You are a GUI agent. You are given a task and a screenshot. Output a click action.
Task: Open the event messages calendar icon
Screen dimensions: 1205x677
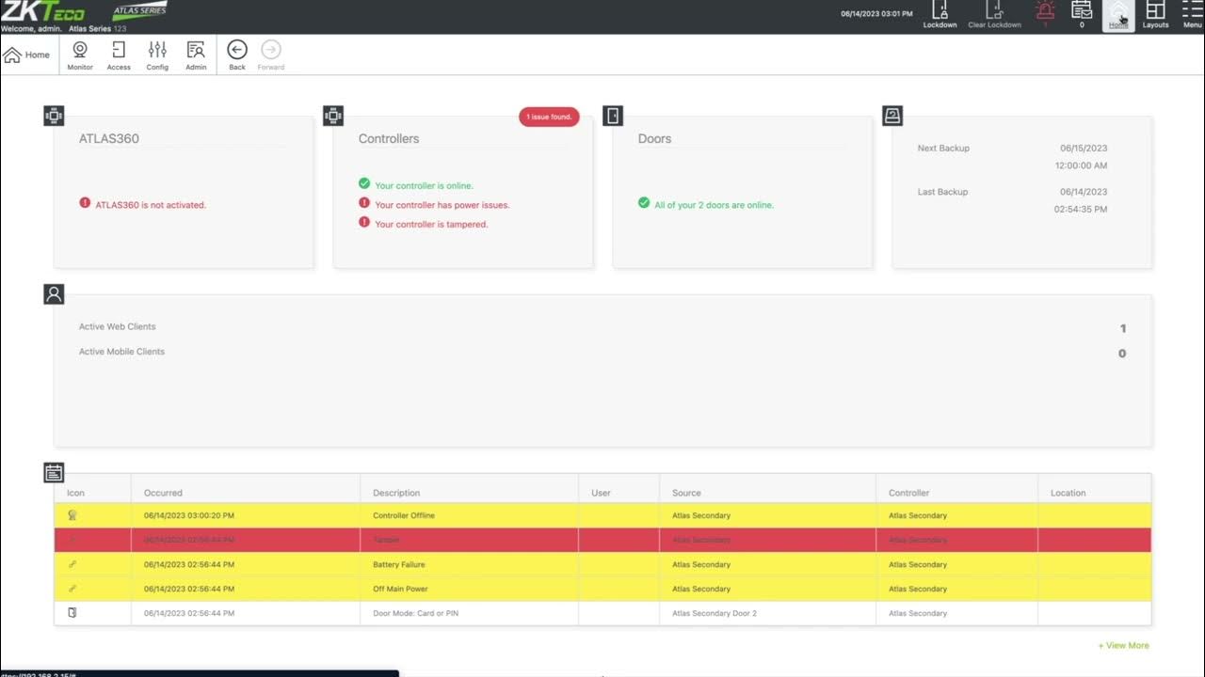click(x=1082, y=12)
